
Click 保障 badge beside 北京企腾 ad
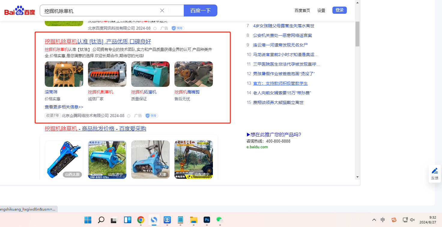tap(152, 116)
